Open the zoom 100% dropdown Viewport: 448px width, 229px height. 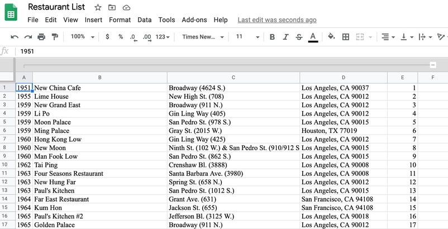click(x=82, y=37)
